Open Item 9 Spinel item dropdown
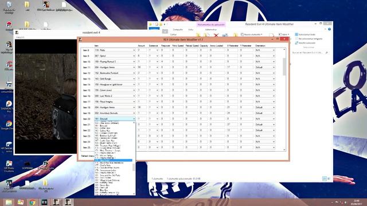This screenshot has width=367, height=206. pyautogui.click(x=115, y=56)
